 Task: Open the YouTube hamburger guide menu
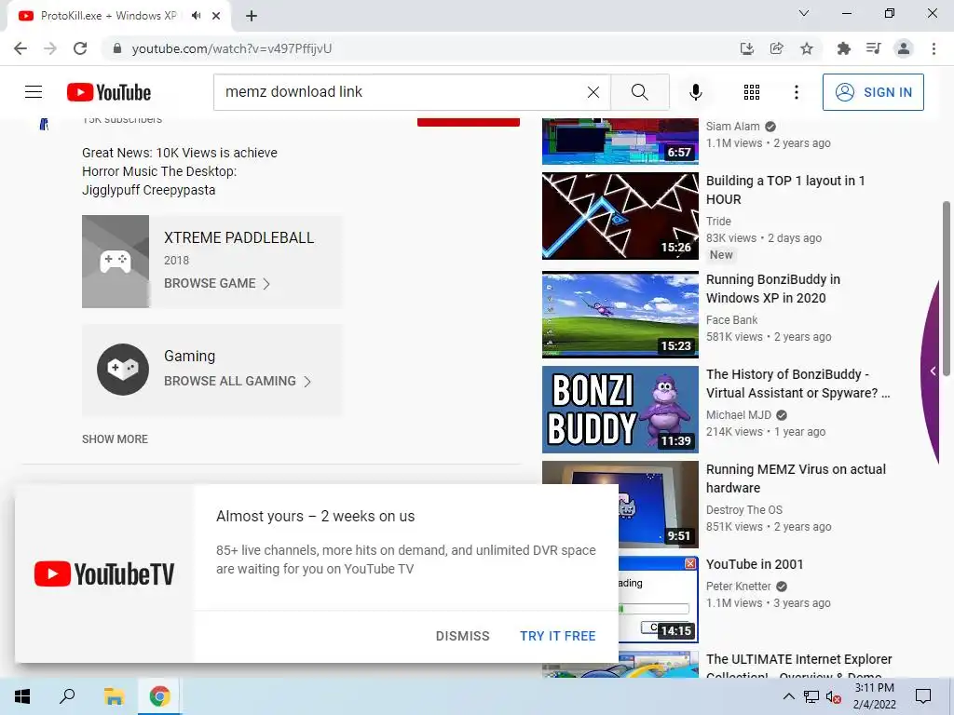point(34,92)
